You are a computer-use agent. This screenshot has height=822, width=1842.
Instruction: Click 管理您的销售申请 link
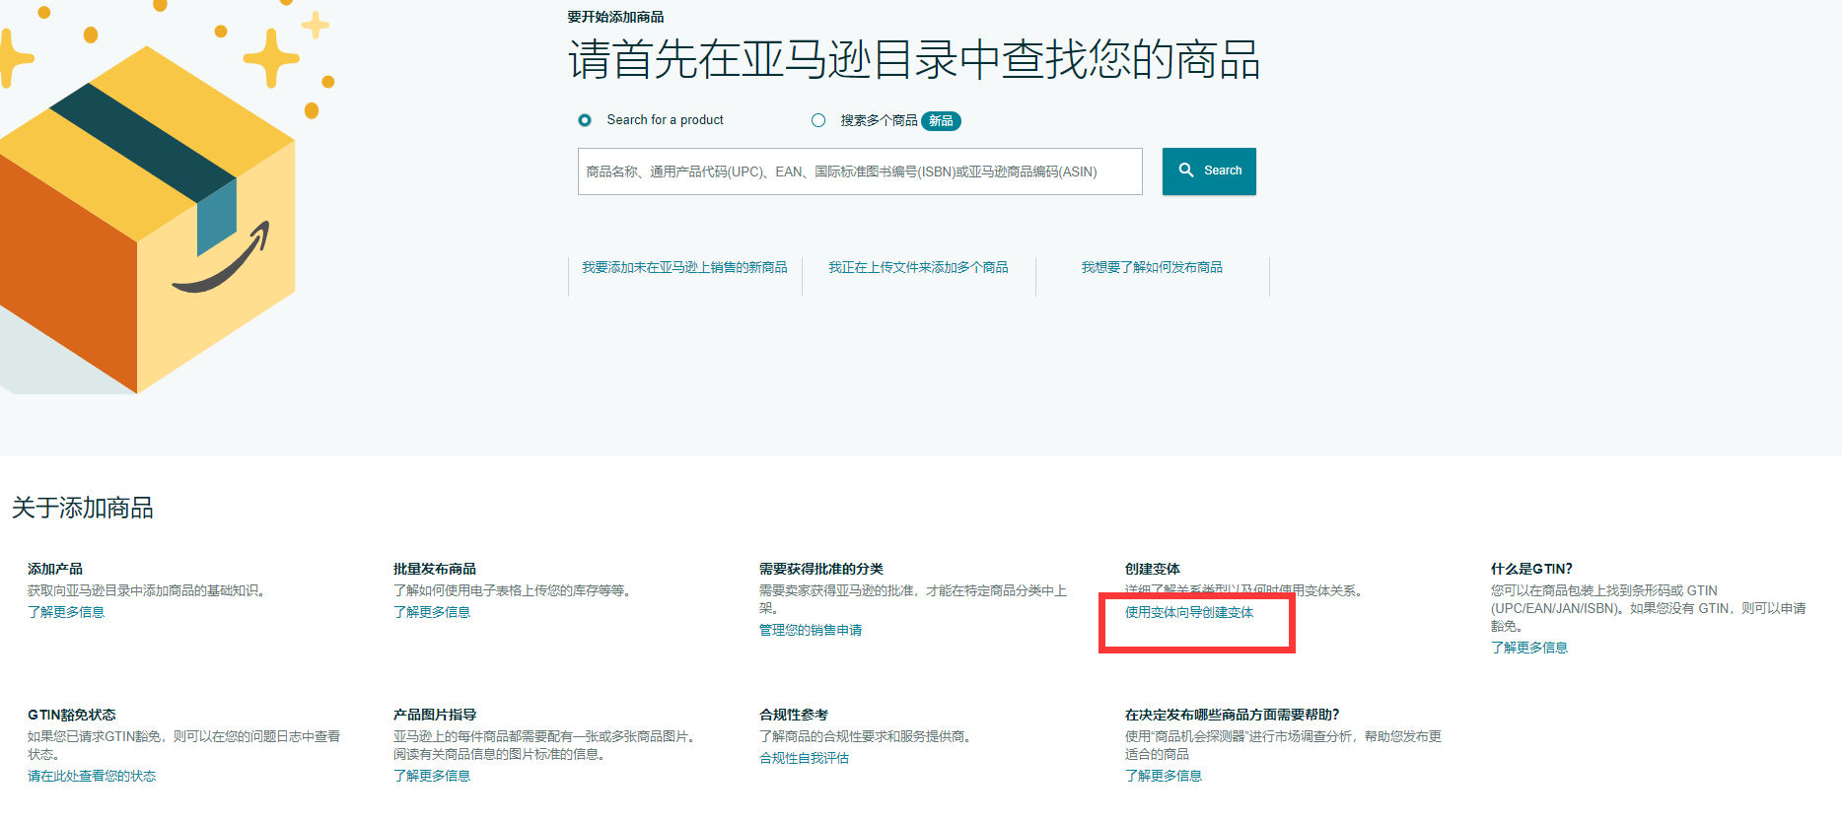coord(811,630)
